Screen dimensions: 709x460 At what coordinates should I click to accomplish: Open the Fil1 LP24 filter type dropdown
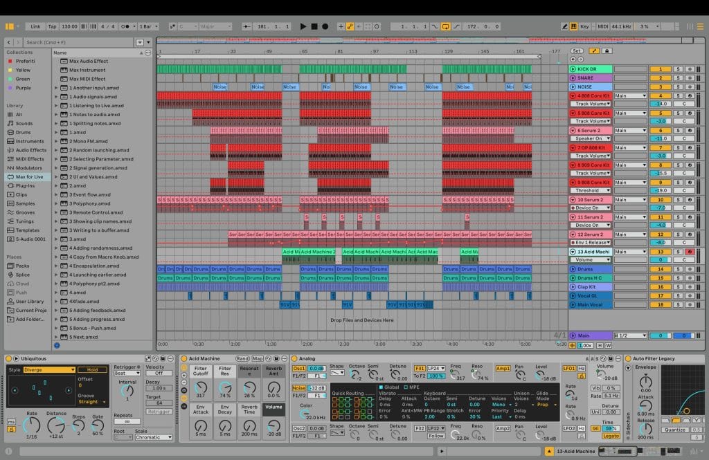tap(436, 369)
